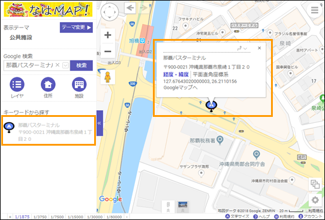
Task: Click the なはMAP! logo banner
Action: pos(48,10)
